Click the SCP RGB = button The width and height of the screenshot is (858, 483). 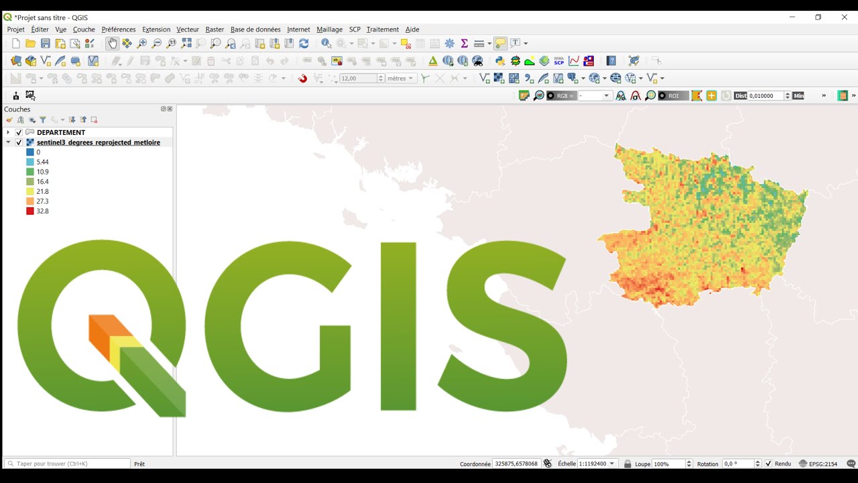point(560,96)
